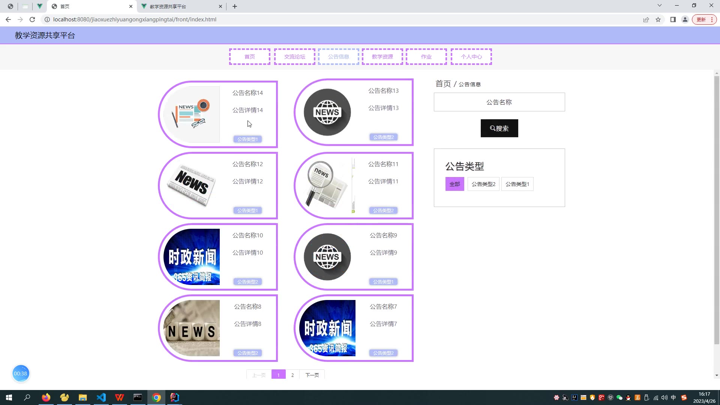Filter by 公告类型1 in the sidebar
The image size is (720, 405).
pos(517,184)
